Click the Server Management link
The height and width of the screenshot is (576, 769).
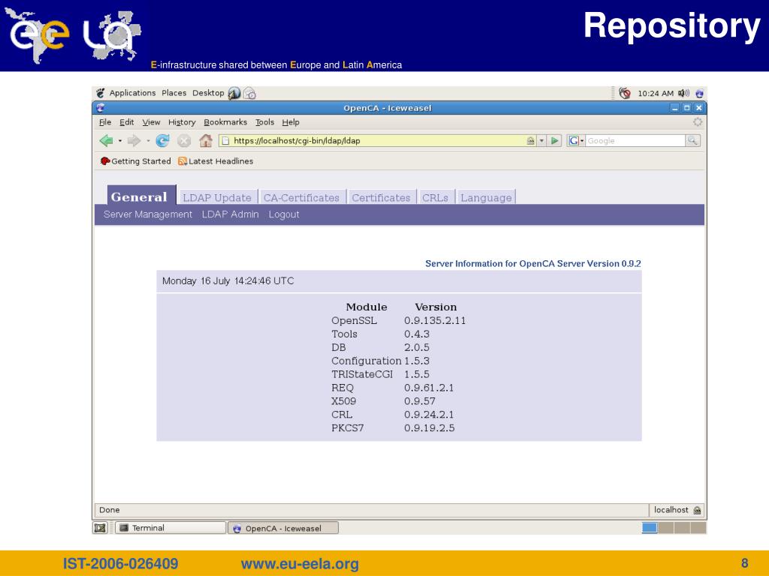tap(148, 214)
